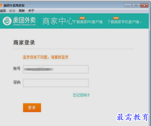Close the 美团外卖商家版 window
151x126 pixels.
pos(144,6)
